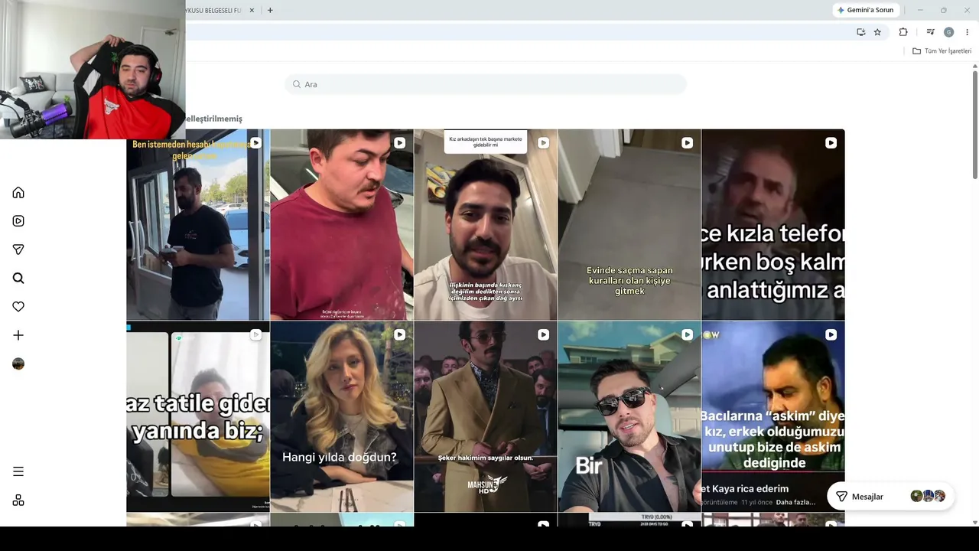
Task: Open Tüm Yer İşaretleri bookmarks folder
Action: pos(942,51)
